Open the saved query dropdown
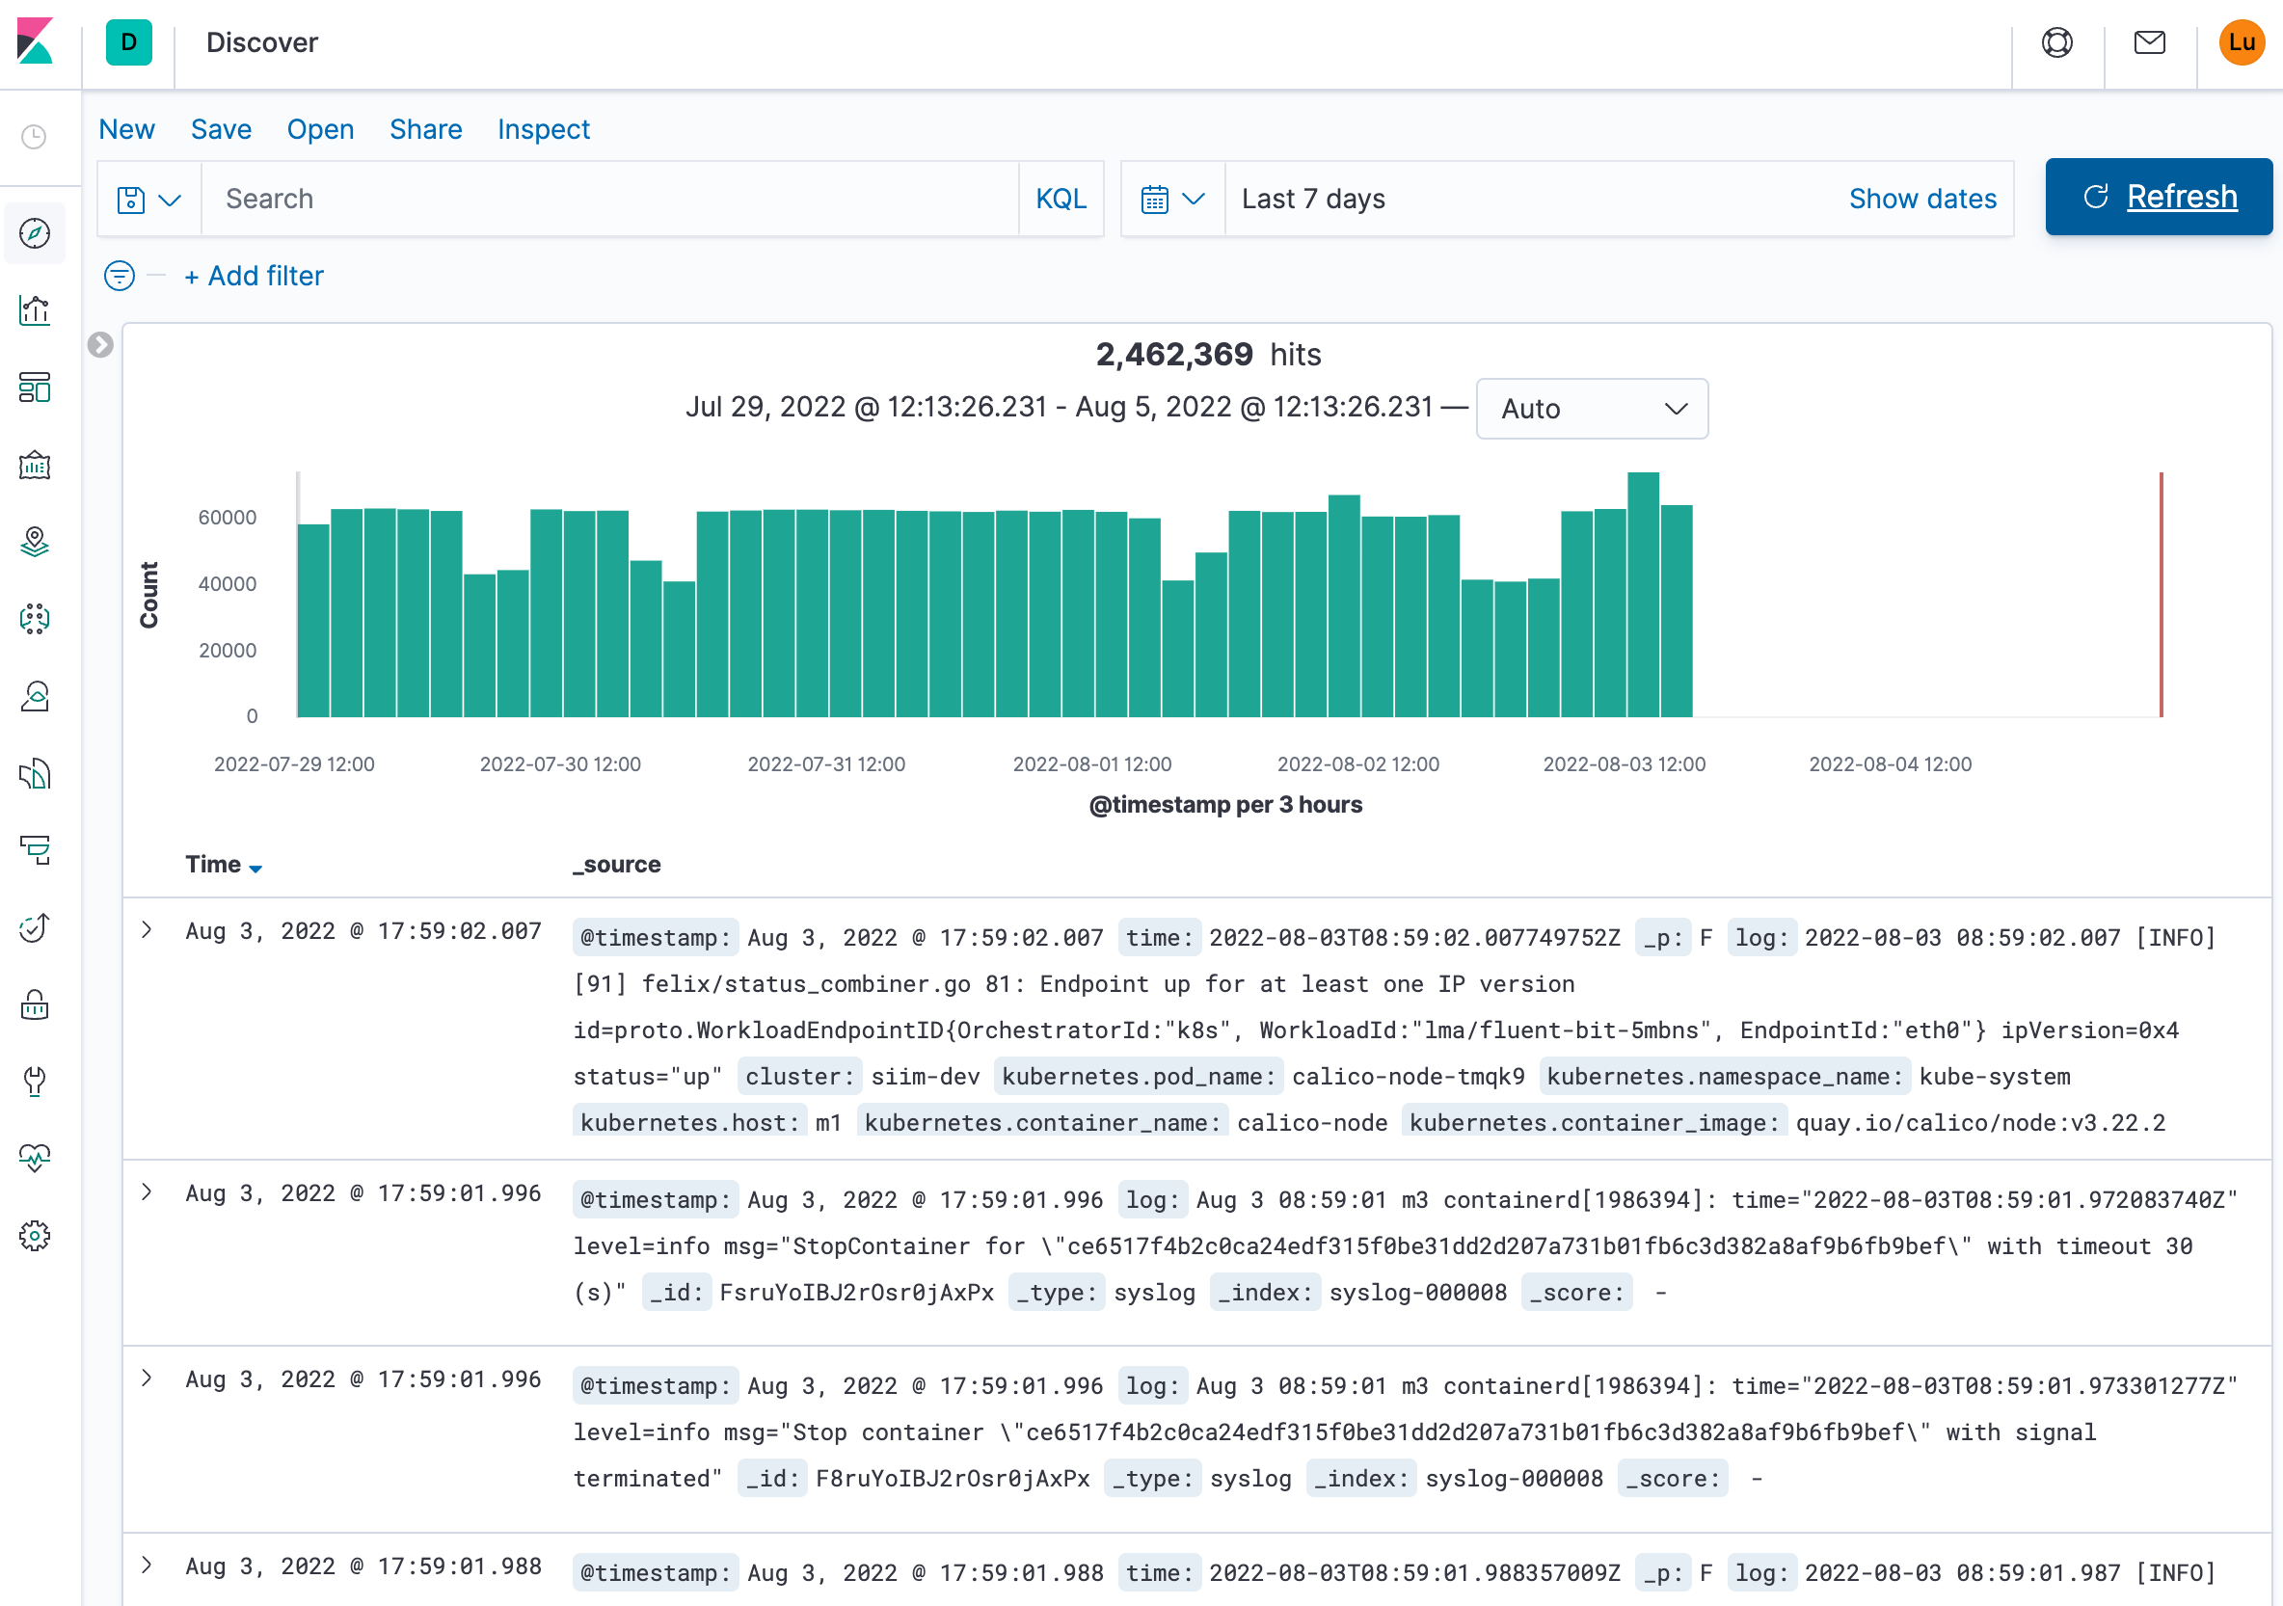This screenshot has height=1606, width=2283. tap(149, 199)
